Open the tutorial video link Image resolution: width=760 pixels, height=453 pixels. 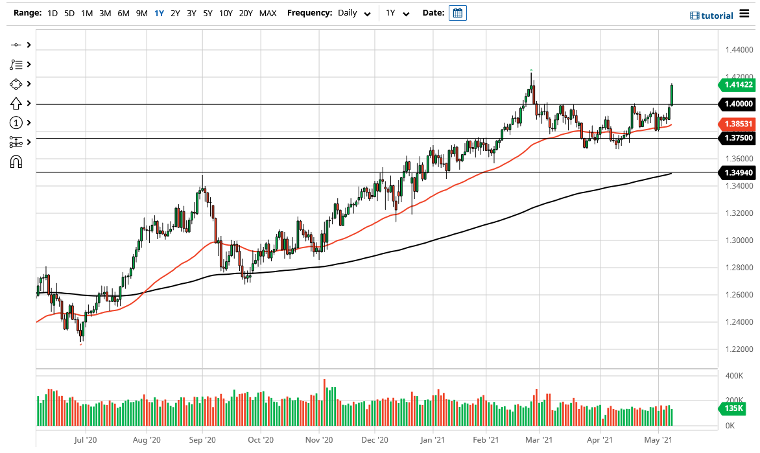tap(711, 16)
